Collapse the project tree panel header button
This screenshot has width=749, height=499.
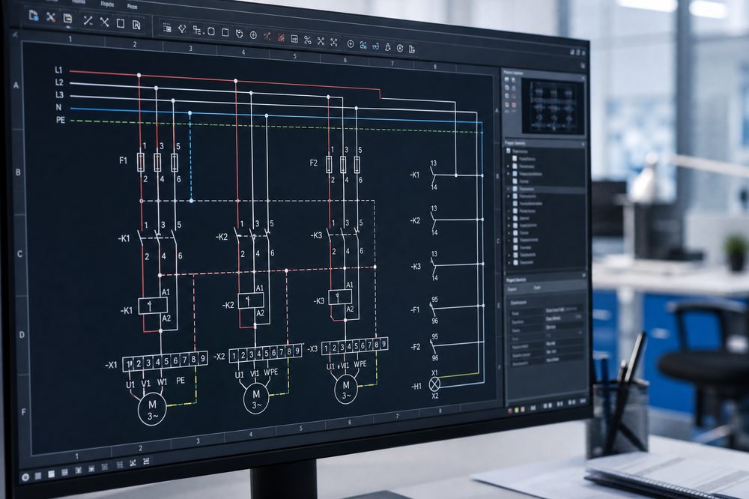(583, 144)
